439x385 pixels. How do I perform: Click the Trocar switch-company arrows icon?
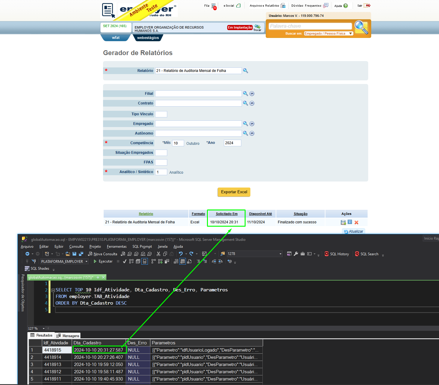[257, 26]
